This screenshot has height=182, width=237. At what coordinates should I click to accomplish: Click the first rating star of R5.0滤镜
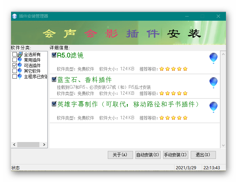point(162,69)
